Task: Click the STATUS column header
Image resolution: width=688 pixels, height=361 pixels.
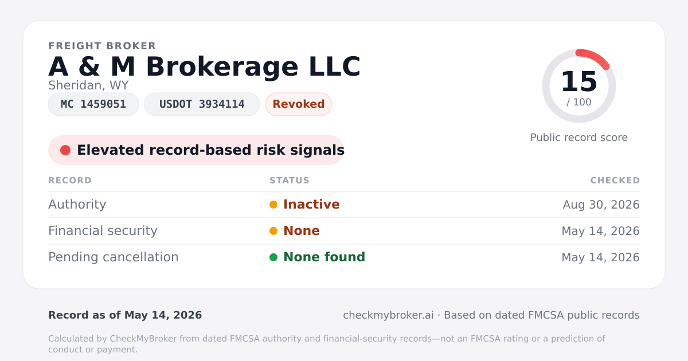Action: tap(290, 180)
